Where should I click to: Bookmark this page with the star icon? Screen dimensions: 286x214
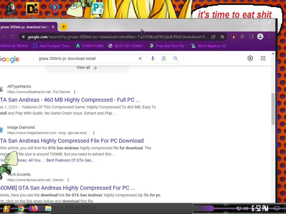[222, 37]
